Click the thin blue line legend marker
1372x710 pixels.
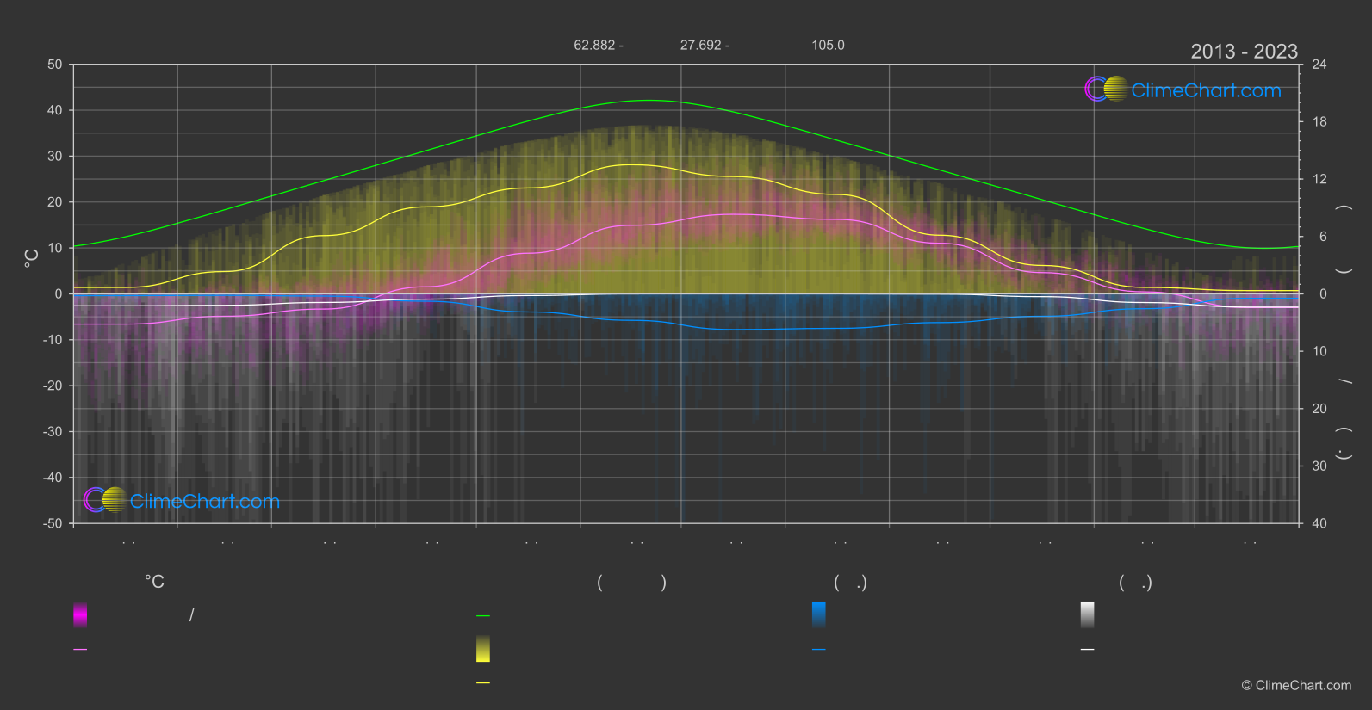[x=819, y=650]
